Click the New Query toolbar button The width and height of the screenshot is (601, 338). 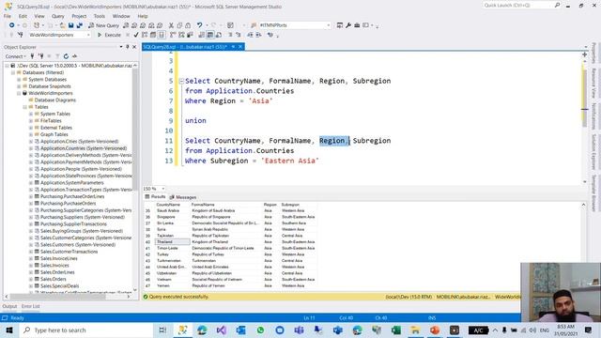[103, 25]
